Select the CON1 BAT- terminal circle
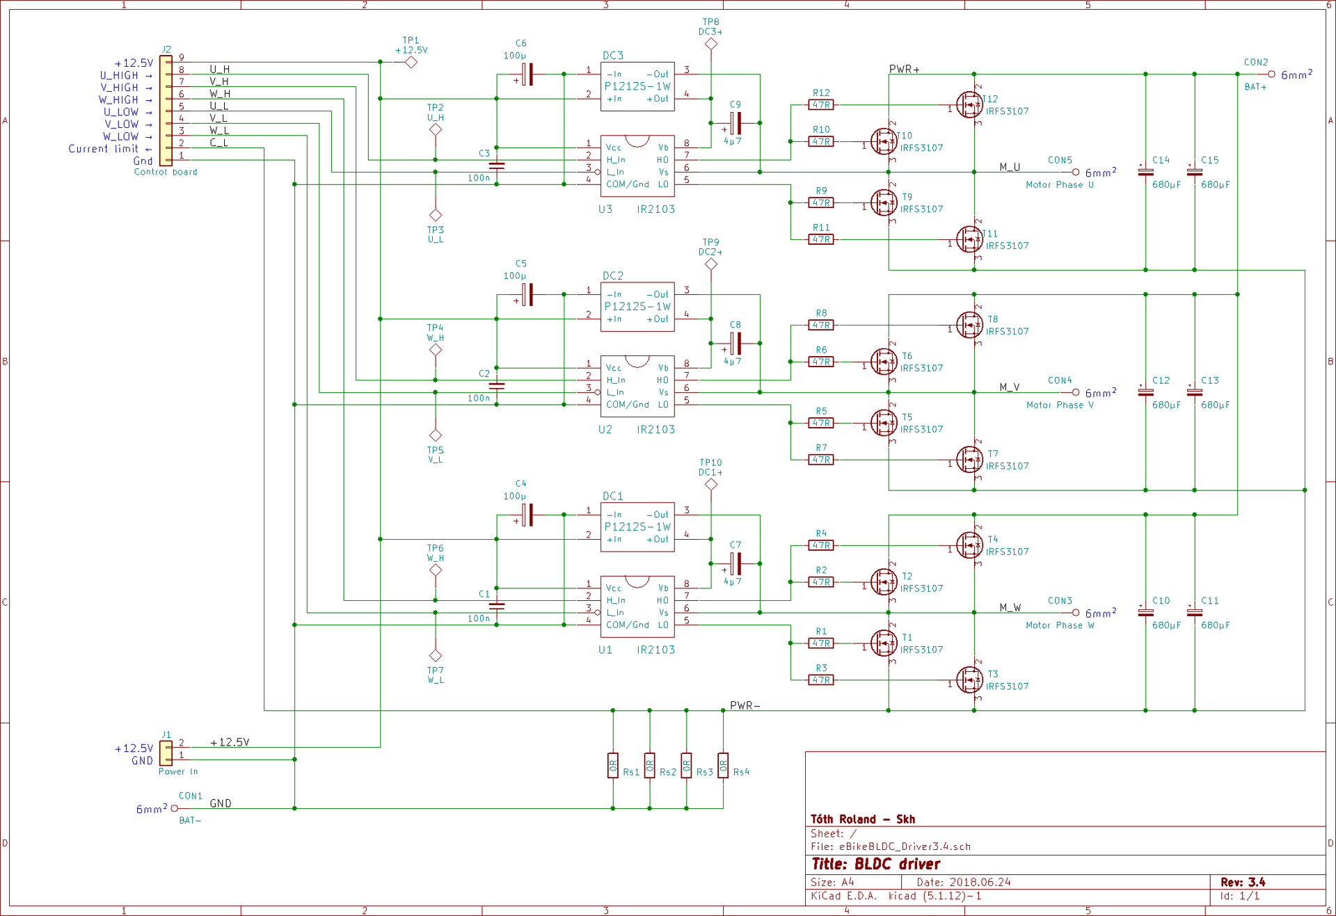Image resolution: width=1336 pixels, height=916 pixels. pyautogui.click(x=175, y=808)
